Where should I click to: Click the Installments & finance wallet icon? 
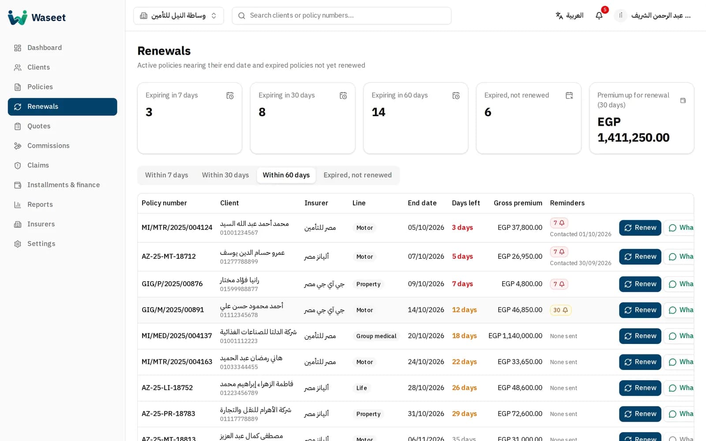18,185
